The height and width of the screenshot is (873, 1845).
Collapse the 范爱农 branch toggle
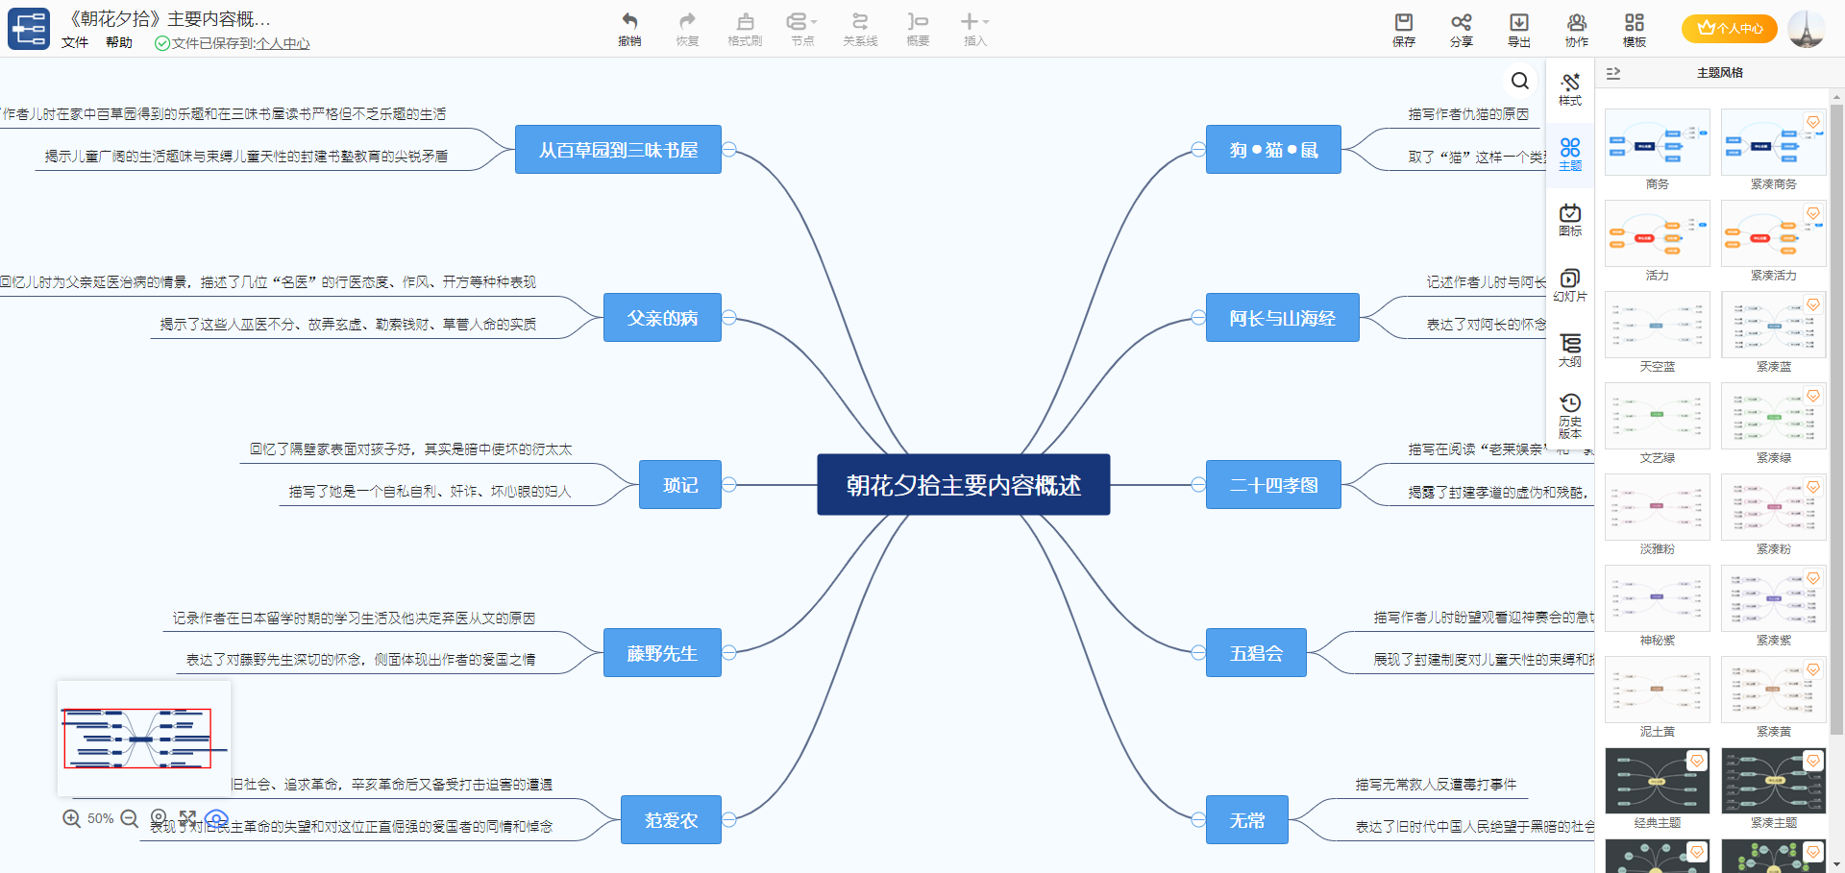click(729, 819)
